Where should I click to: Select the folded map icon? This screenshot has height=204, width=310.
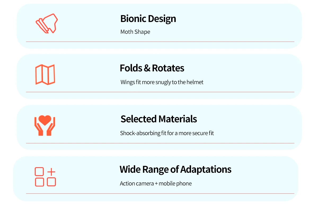click(x=45, y=74)
